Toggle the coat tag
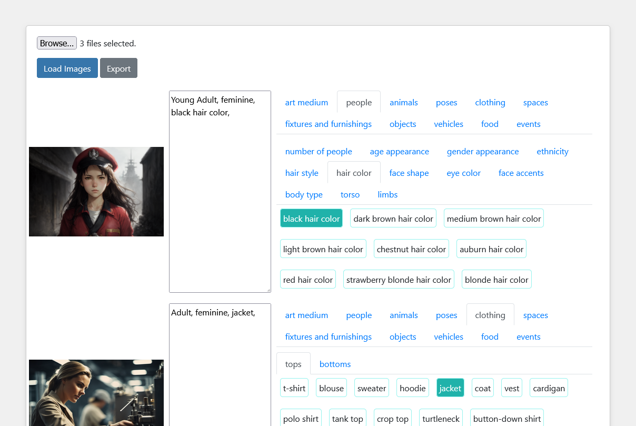This screenshot has width=636, height=426. tap(483, 388)
